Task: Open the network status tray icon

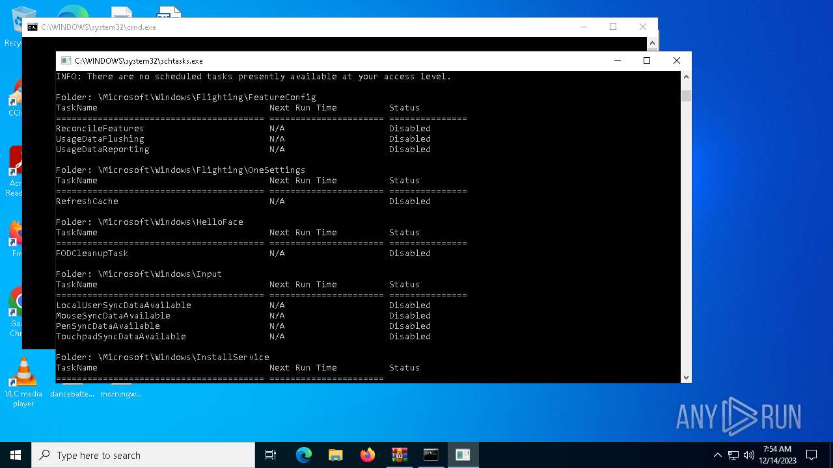Action: [733, 455]
